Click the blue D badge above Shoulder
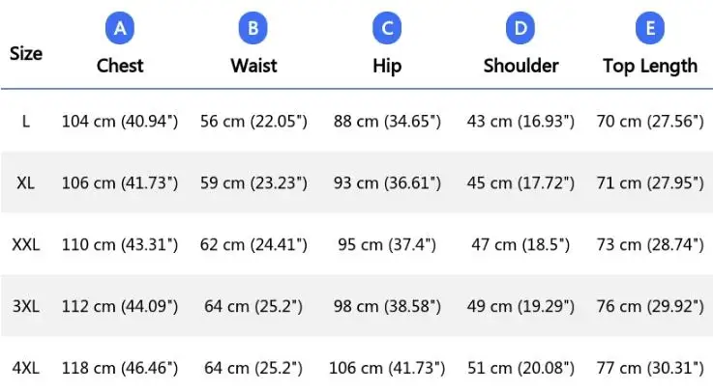 tap(520, 28)
